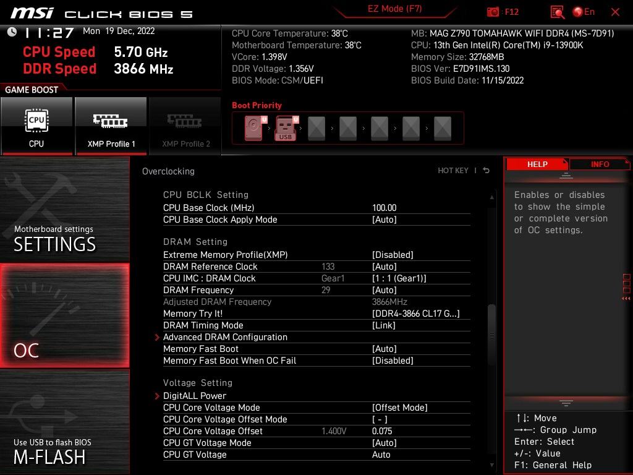Toggle the CPU Game Boost button
633x475 pixels.
[36, 126]
